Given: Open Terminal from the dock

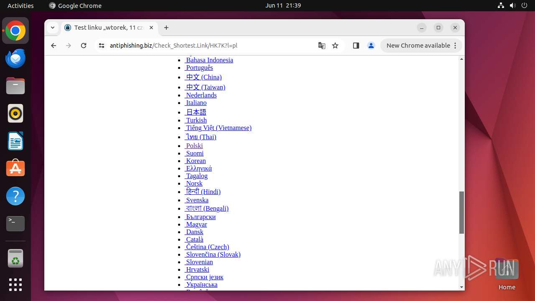Looking at the screenshot, I should click(x=15, y=224).
